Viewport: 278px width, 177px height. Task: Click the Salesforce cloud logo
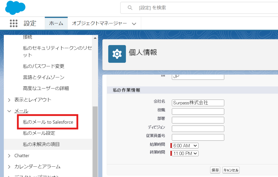point(15,8)
